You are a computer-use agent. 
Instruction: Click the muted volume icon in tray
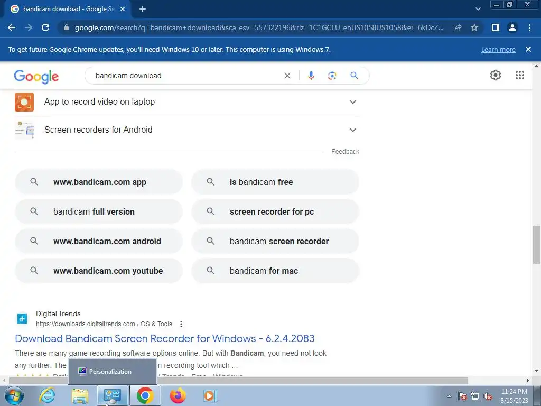pyautogui.click(x=488, y=396)
